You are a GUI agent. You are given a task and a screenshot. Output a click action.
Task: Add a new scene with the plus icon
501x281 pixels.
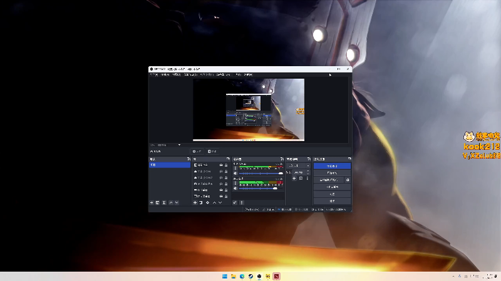[x=152, y=203]
